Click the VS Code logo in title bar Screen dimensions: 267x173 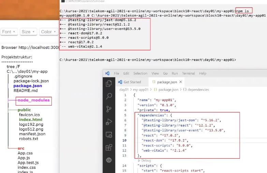[x=107, y=73]
